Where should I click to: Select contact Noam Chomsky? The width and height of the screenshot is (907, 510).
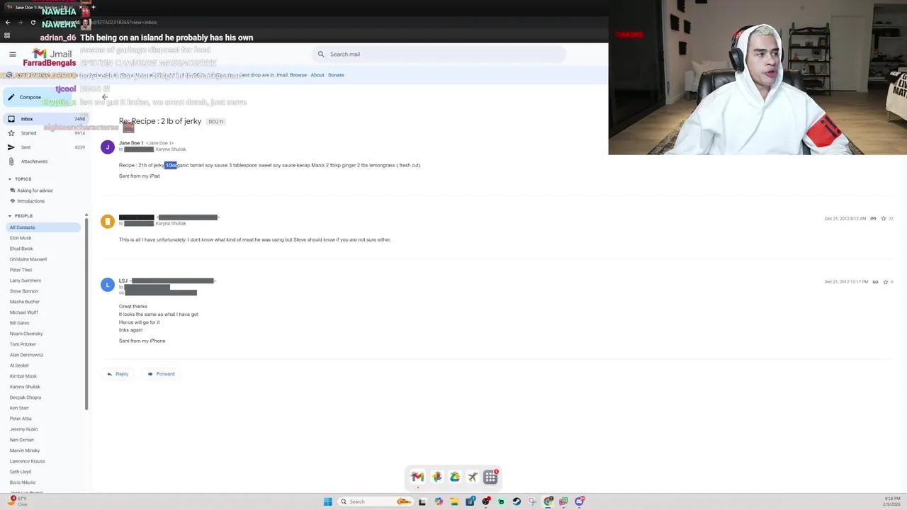(x=26, y=334)
